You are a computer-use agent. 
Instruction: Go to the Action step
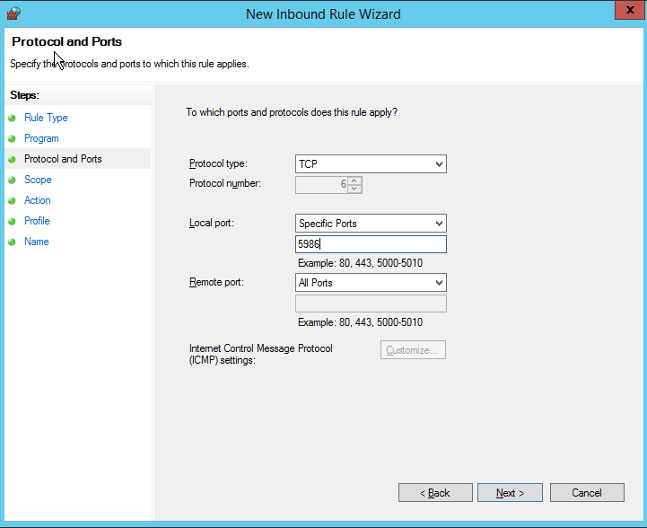(38, 200)
